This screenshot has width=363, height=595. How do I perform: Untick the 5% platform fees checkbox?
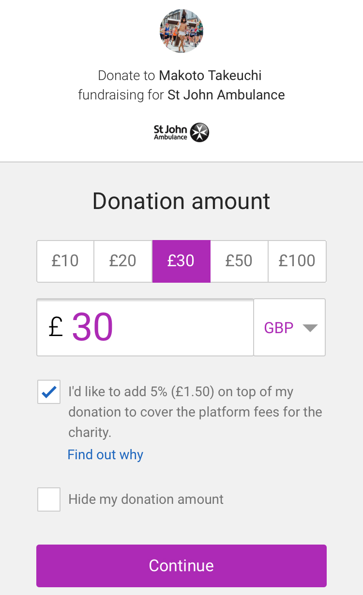(49, 392)
